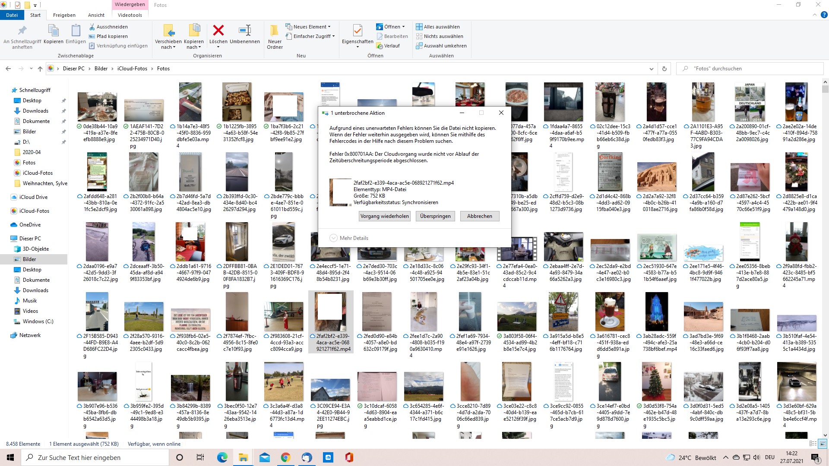Click the 'Fotos' durchsuchen search field
The width and height of the screenshot is (829, 466).
tap(751, 69)
